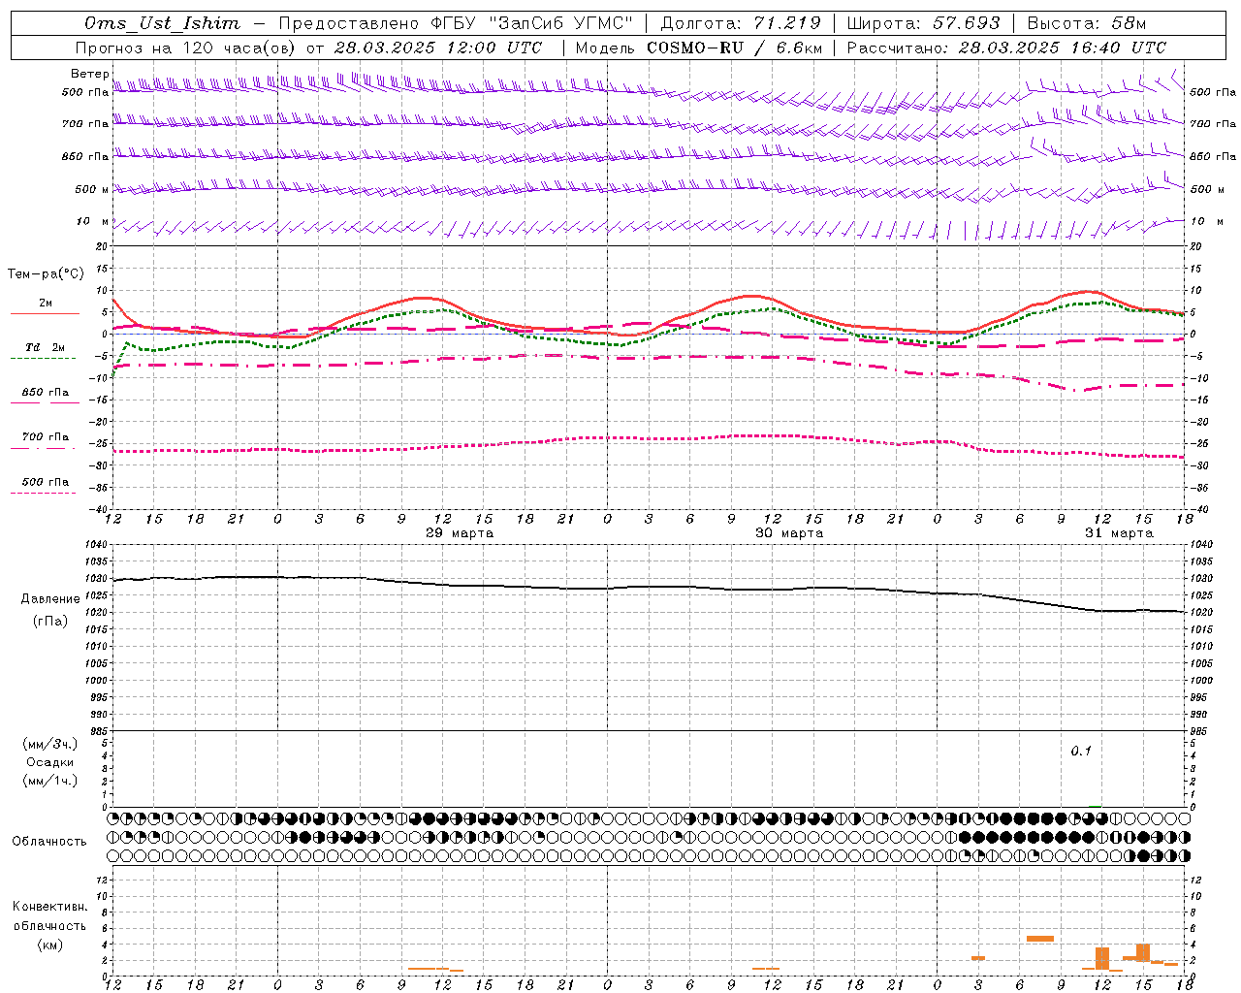Click the (гПа) unit under Давление

[x=50, y=622]
